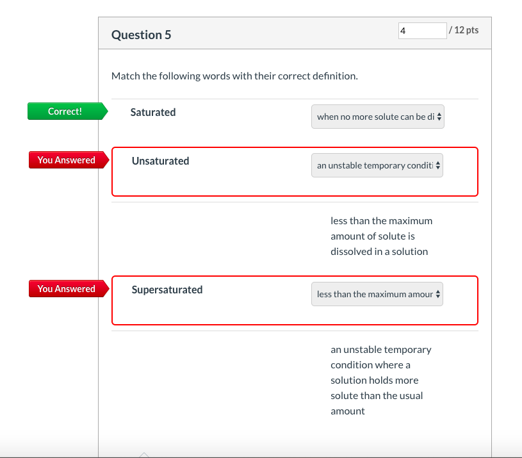Click the up-down arrows on Saturated dropdown
Image resolution: width=522 pixels, height=458 pixels.
pos(439,117)
